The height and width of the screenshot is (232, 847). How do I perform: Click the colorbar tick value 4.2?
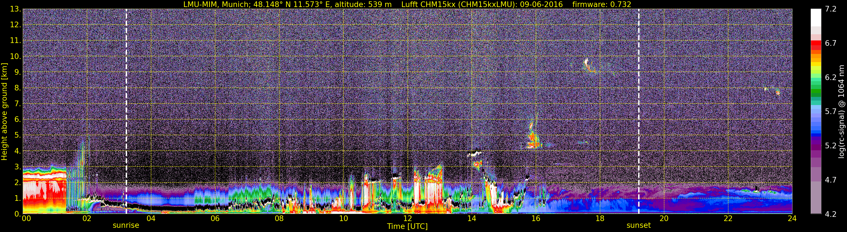[x=831, y=214]
